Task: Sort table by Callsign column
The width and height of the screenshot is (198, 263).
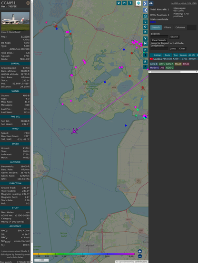Action: pos(158,55)
